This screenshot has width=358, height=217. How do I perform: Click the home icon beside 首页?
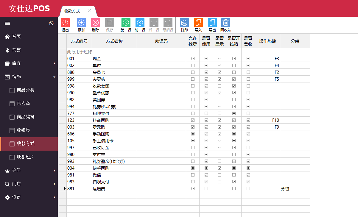click(x=7, y=37)
